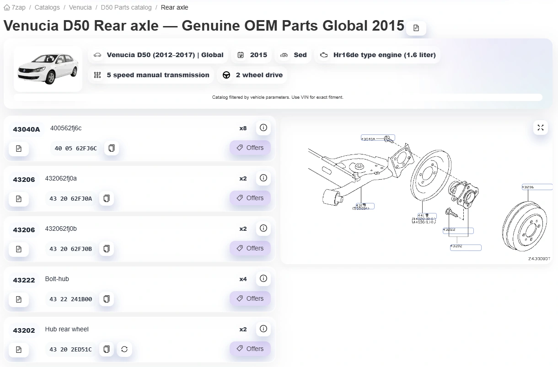Click the Venucia D50 car thumbnail
Viewport: 558px width, 367px height.
(48, 69)
